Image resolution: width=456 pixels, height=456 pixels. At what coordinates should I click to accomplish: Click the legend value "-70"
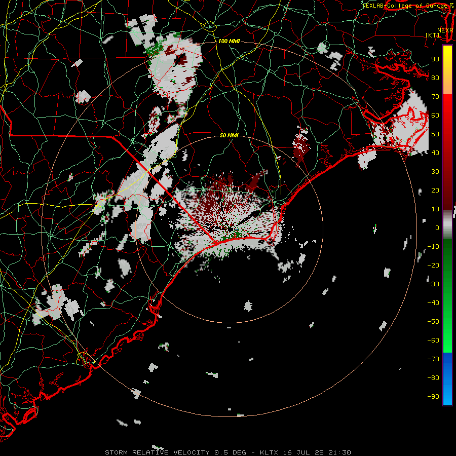[x=433, y=359]
